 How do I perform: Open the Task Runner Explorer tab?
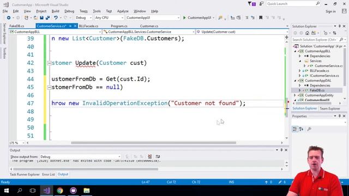[x=25, y=174]
